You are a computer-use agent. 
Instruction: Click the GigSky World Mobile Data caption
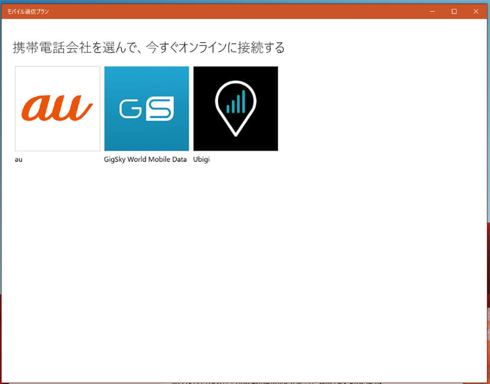(x=145, y=159)
